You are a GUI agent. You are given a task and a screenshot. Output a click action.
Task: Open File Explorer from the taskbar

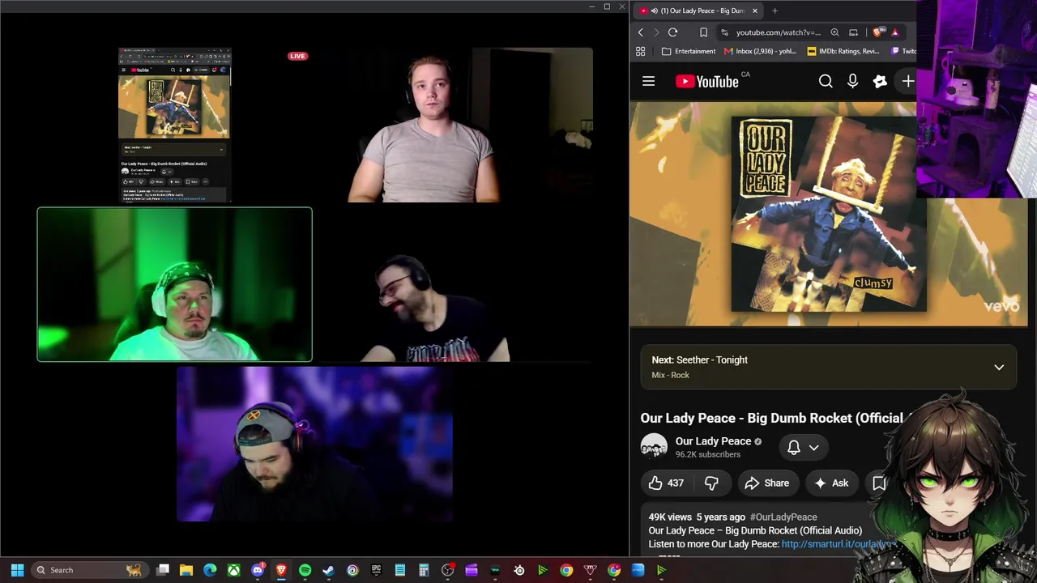tap(186, 570)
